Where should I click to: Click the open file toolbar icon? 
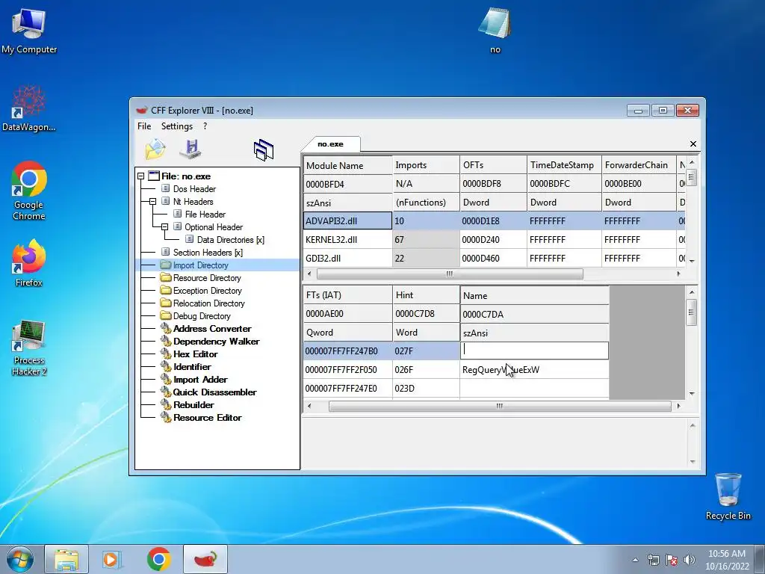(x=155, y=149)
